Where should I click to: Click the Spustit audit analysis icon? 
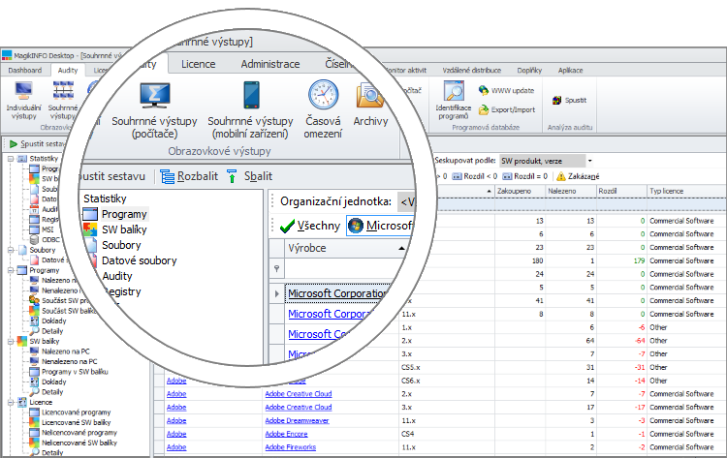click(x=557, y=100)
